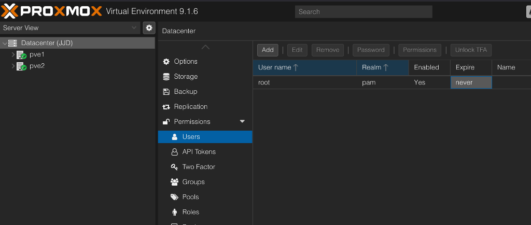Click the pam realm cell
This screenshot has height=225, width=531.
click(x=382, y=82)
